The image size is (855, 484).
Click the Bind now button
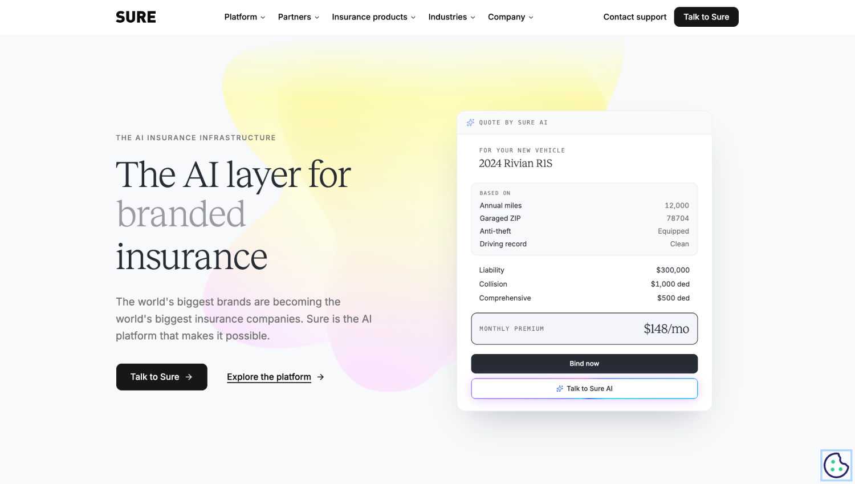pyautogui.click(x=584, y=364)
